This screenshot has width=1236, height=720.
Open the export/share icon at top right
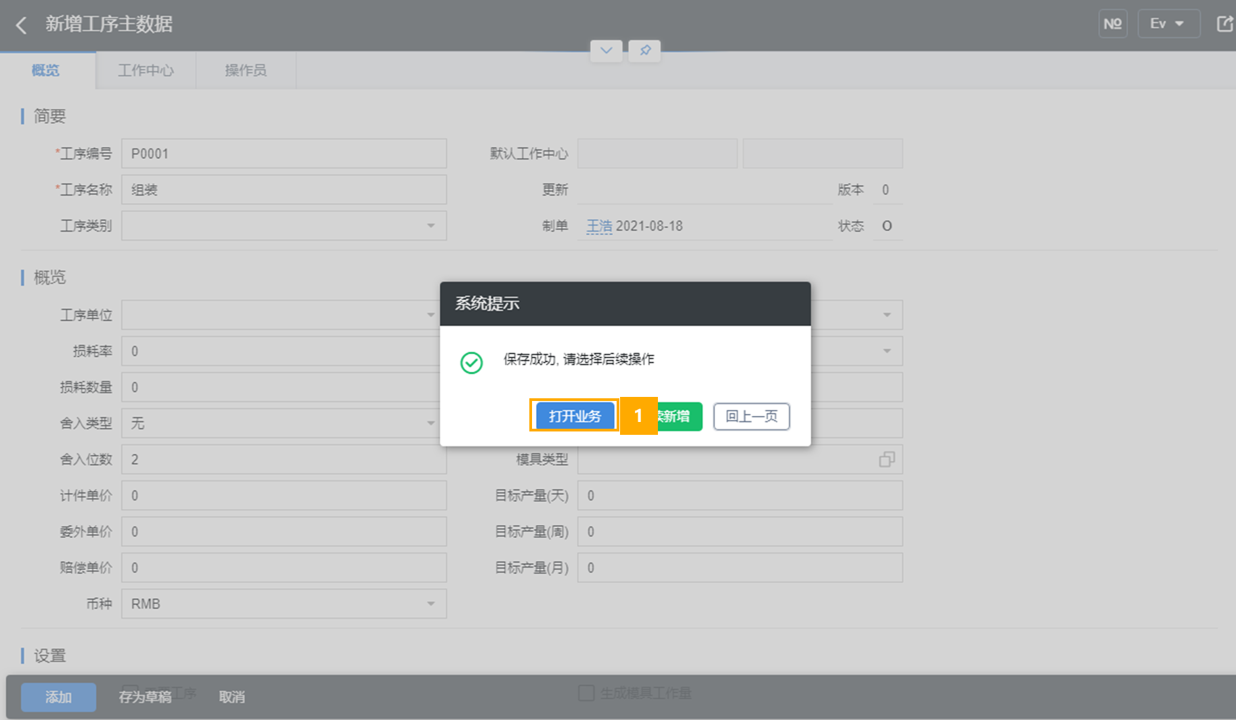tap(1224, 24)
